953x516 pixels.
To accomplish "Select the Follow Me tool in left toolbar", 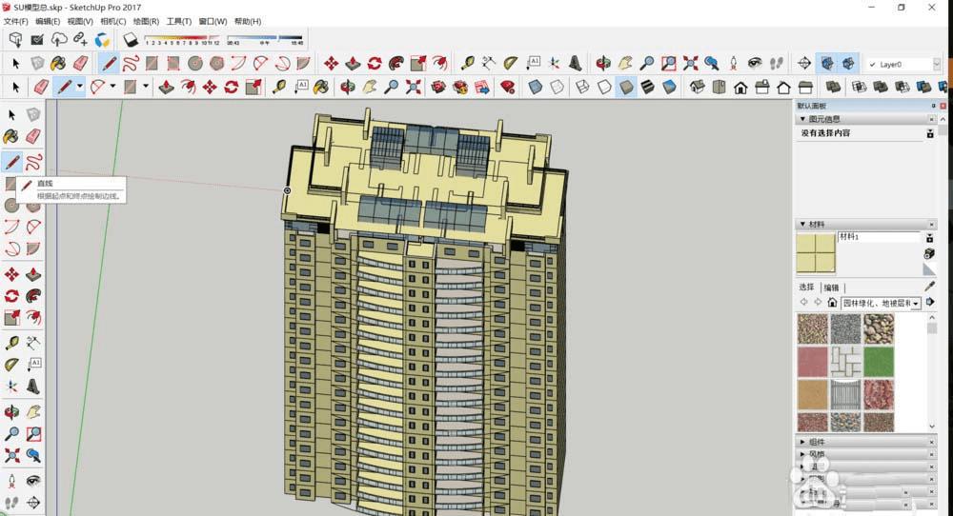I will (33, 296).
